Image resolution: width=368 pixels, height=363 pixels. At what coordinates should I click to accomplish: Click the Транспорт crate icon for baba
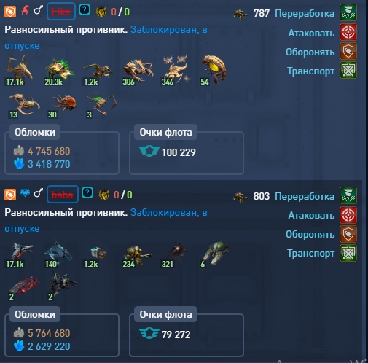point(348,253)
